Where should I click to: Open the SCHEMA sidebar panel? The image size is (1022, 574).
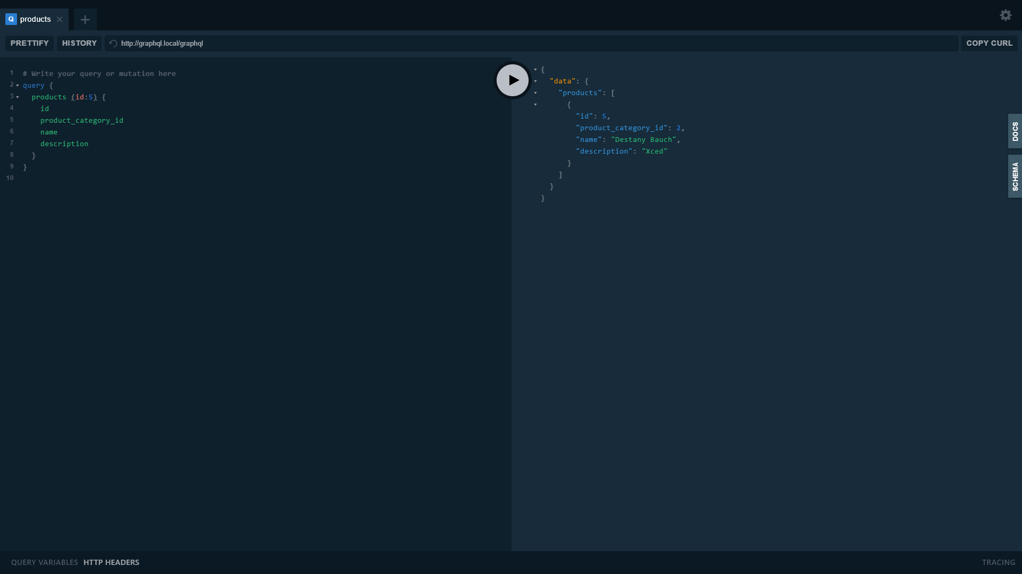(x=1015, y=176)
